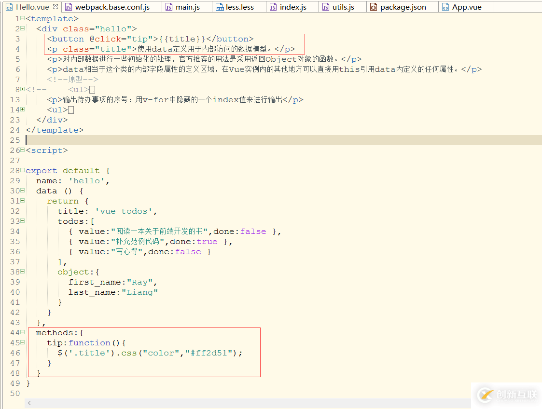Click the 创新互联 logo icon
The image size is (542, 409).
coord(484,395)
